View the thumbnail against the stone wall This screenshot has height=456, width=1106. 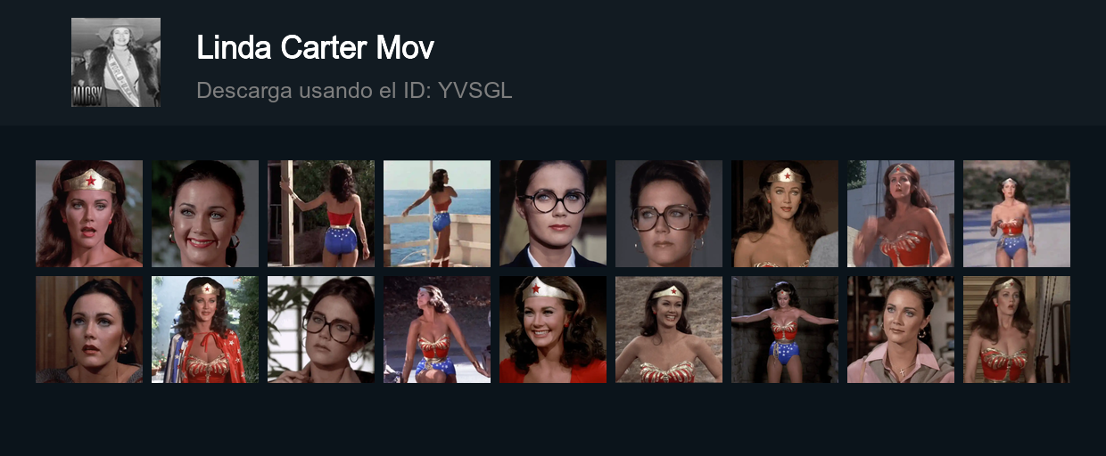pos(669,330)
